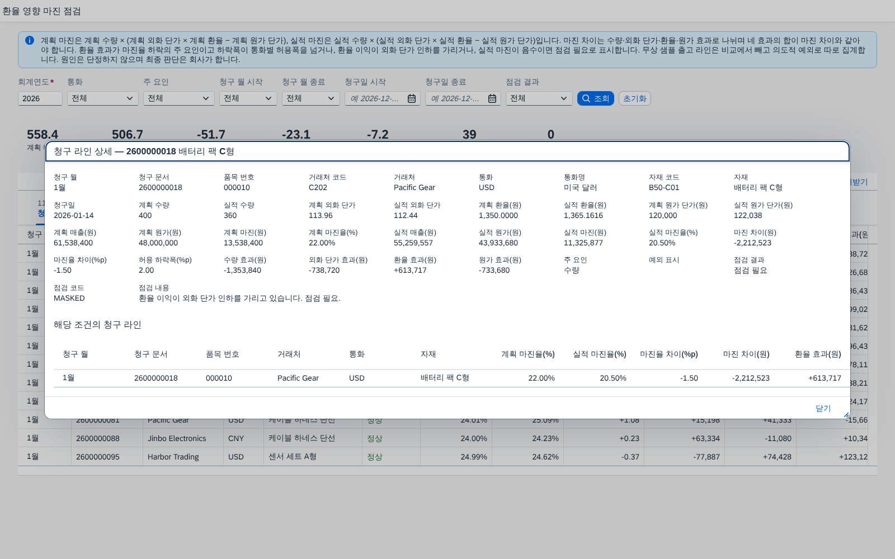Click 계획 마진율(%) column header in dialog
The image size is (895, 559).
[528, 354]
